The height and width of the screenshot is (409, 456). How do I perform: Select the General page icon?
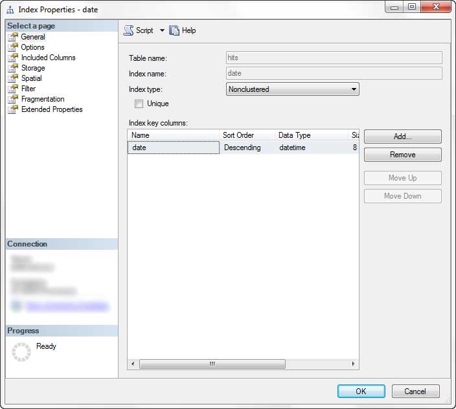(13, 37)
